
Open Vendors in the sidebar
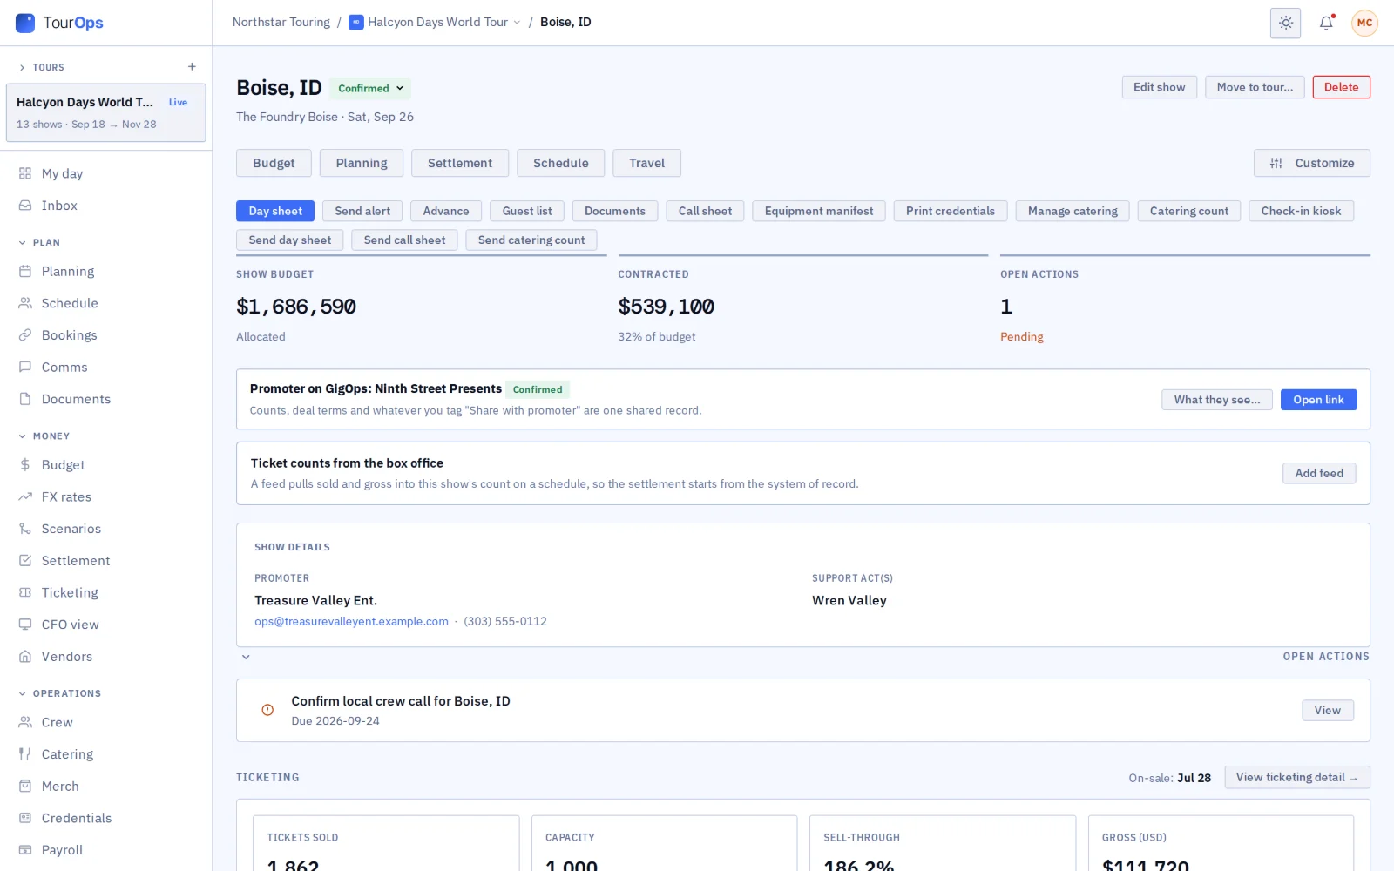[x=105, y=657]
